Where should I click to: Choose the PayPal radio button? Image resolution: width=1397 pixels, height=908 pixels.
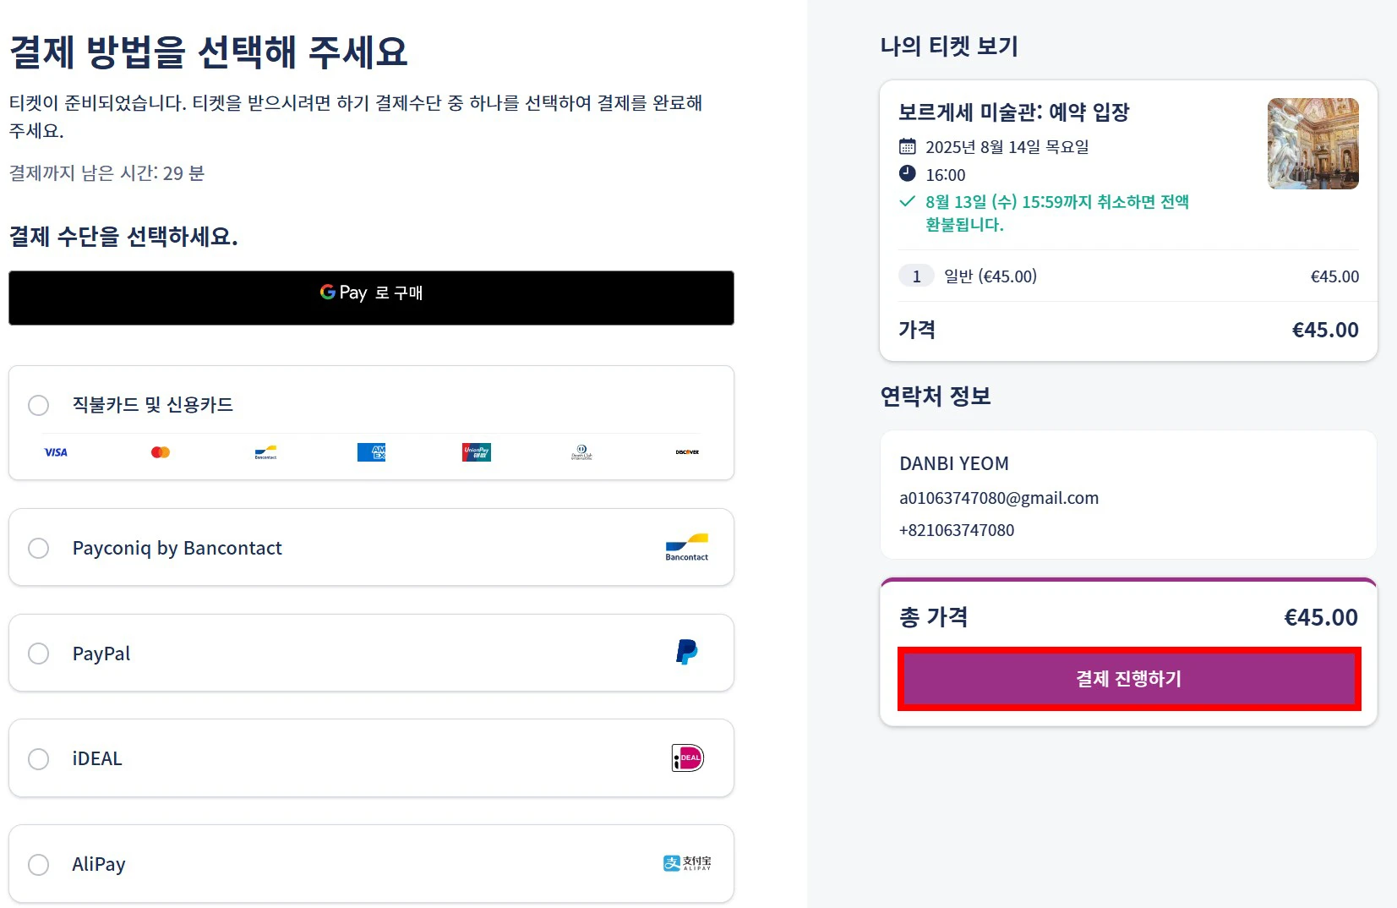pos(39,654)
